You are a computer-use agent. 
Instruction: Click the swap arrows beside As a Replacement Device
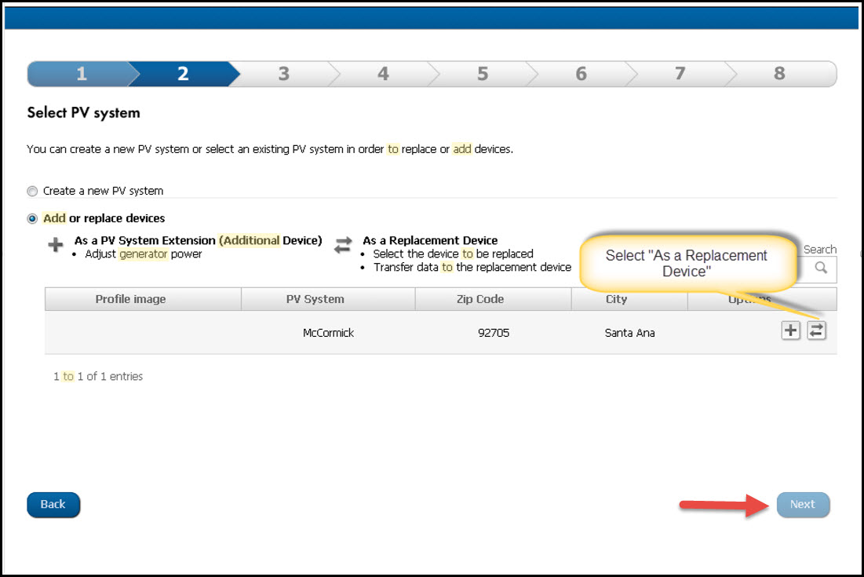pyautogui.click(x=342, y=245)
